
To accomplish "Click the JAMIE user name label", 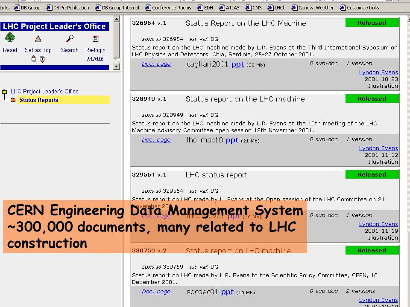I will pyautogui.click(x=95, y=59).
